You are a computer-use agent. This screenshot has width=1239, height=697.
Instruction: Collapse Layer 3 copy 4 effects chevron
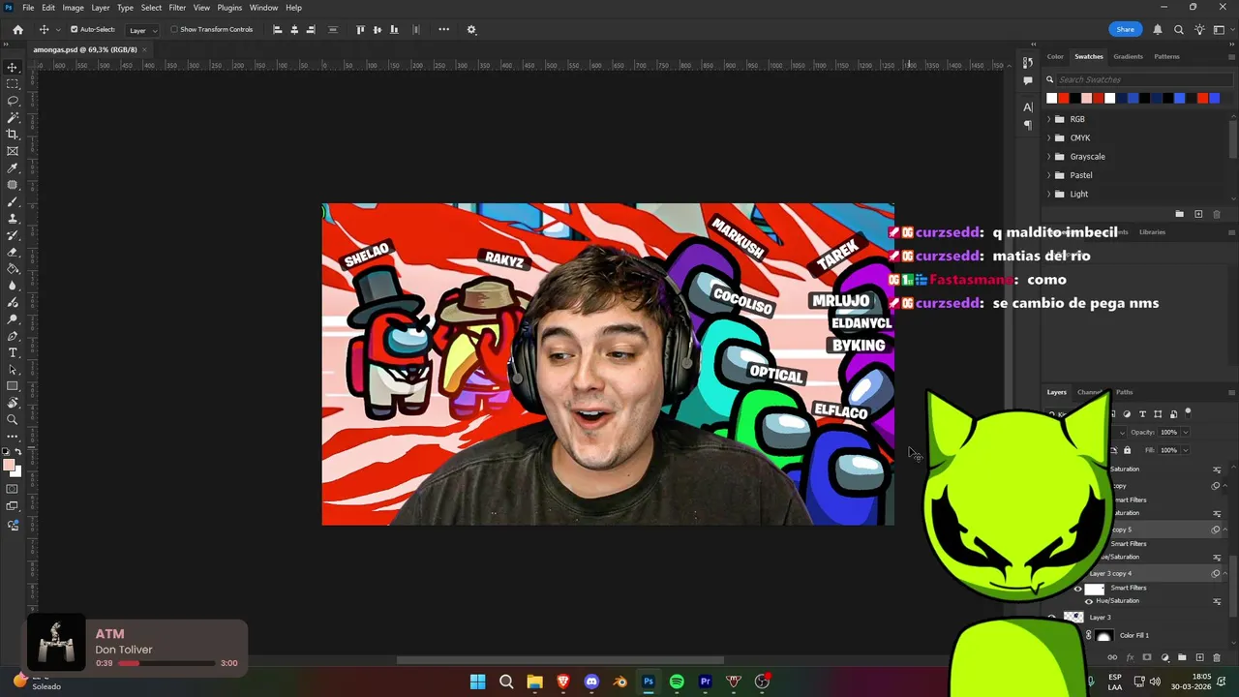(x=1225, y=573)
